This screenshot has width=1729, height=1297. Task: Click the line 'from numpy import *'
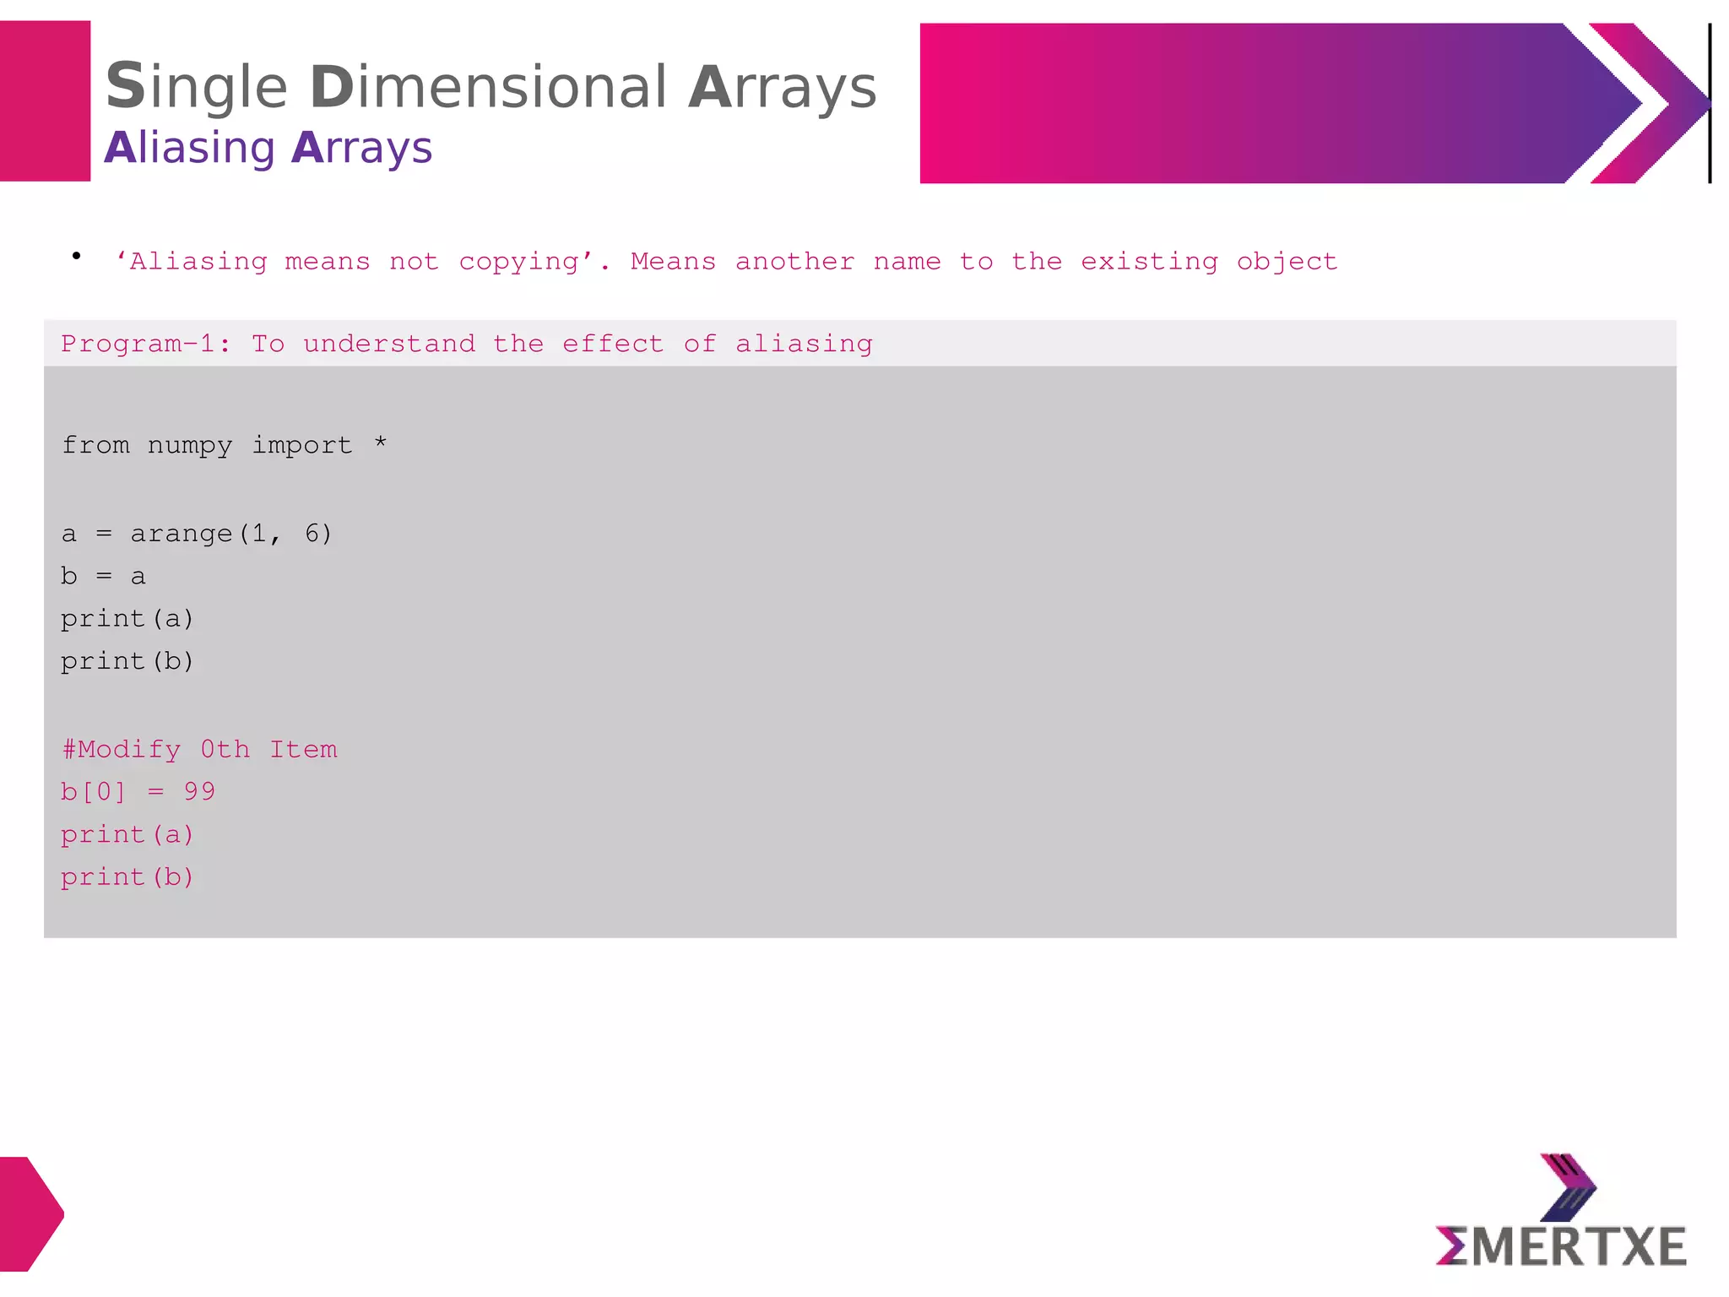(x=224, y=444)
